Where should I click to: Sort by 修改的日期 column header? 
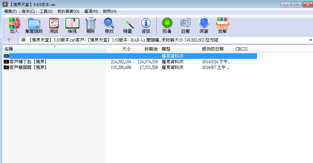(x=216, y=49)
